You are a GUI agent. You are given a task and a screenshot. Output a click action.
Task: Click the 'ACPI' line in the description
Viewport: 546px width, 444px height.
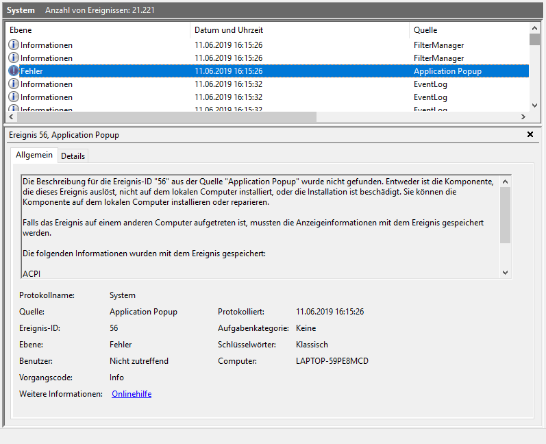tap(32, 273)
